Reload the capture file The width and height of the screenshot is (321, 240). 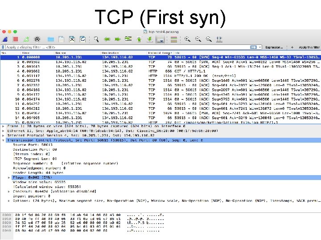click(83, 39)
